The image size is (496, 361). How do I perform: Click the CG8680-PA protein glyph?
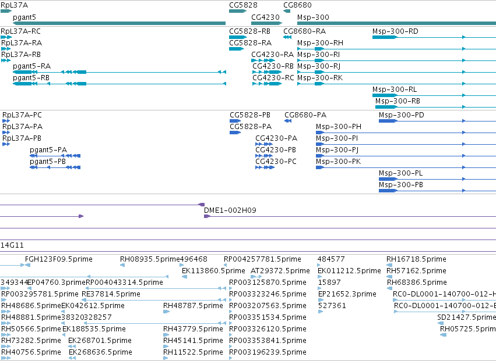288,121
